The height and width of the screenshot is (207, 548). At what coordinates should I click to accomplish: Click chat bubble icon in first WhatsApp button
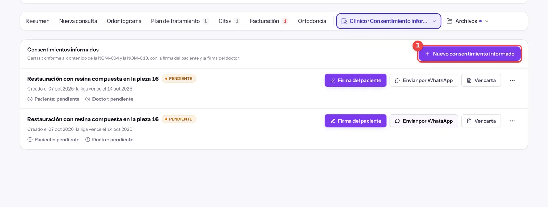(x=397, y=80)
